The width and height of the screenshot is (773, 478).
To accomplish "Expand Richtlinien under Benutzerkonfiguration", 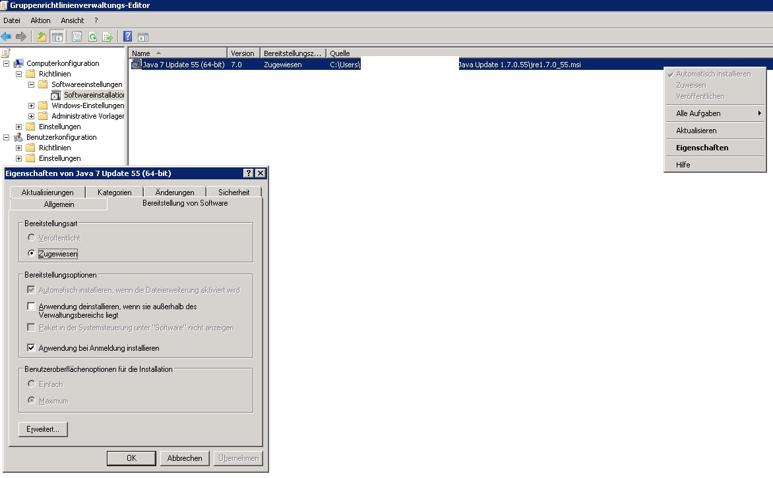I will coord(18,148).
